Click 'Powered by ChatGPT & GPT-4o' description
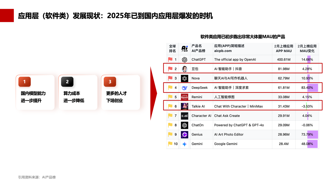 pos(239,125)
